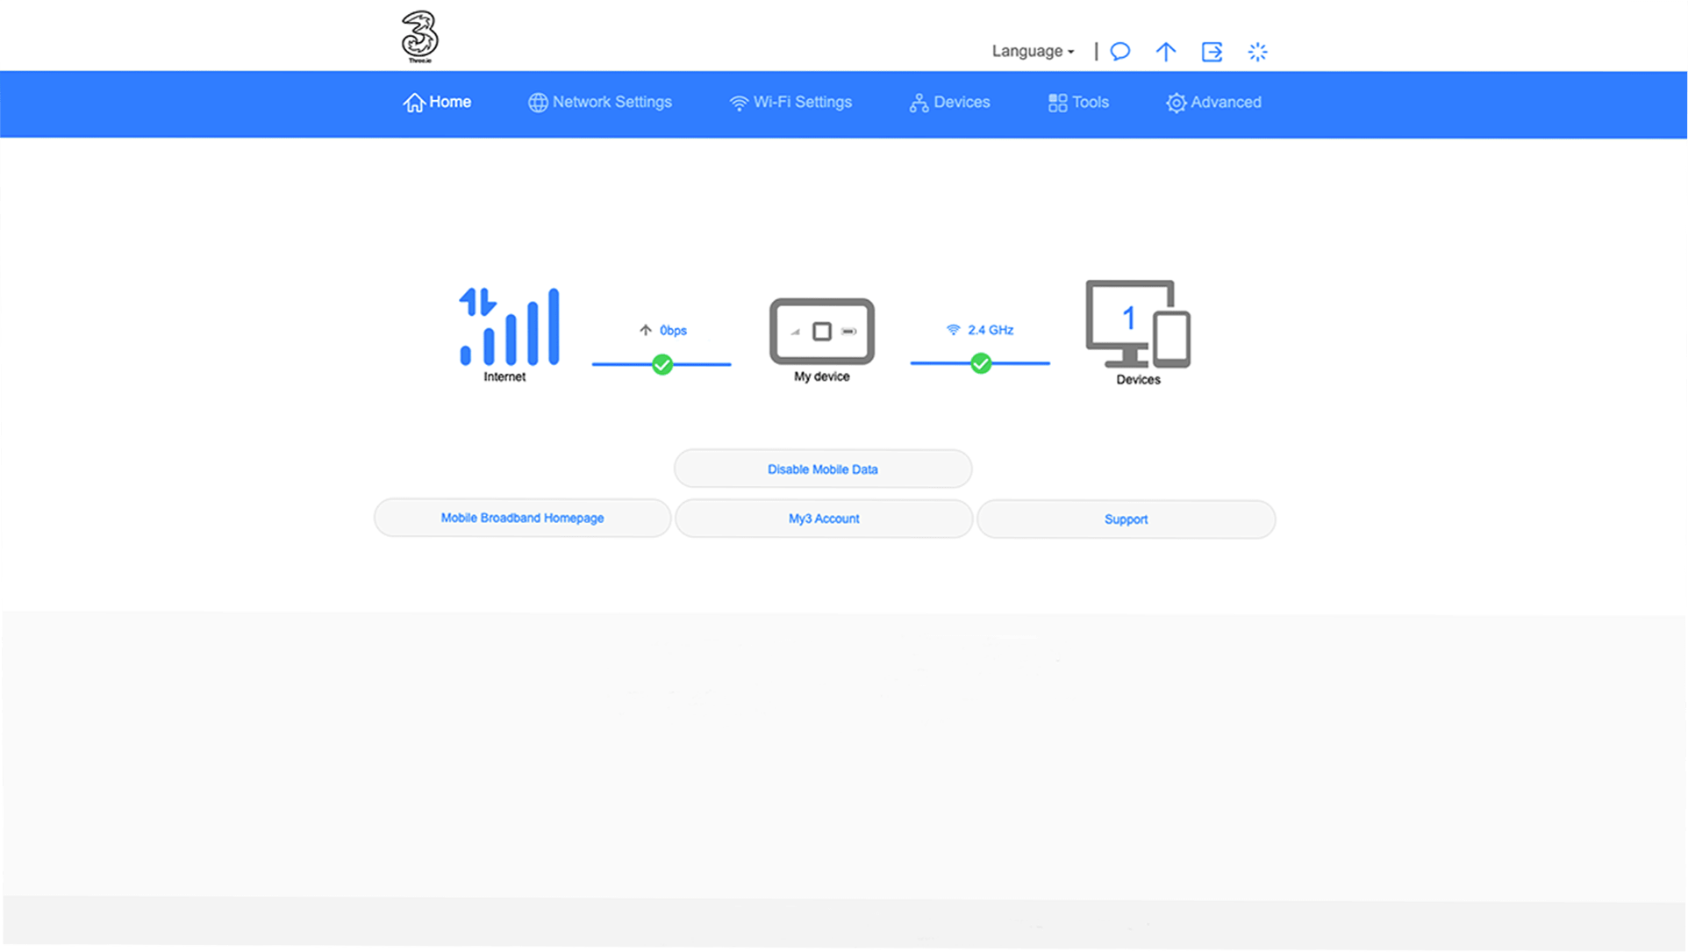Open Wi-Fi Settings tab
1688x952 pixels.
pos(790,103)
